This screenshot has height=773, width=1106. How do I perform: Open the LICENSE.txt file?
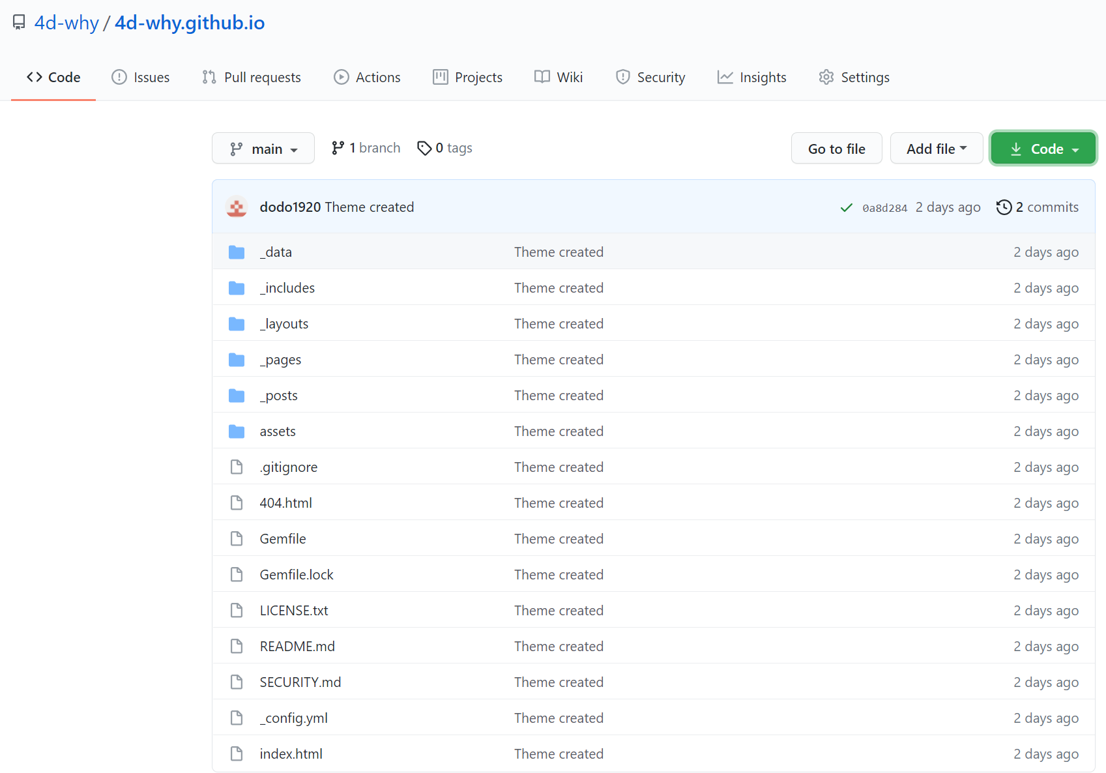click(294, 611)
